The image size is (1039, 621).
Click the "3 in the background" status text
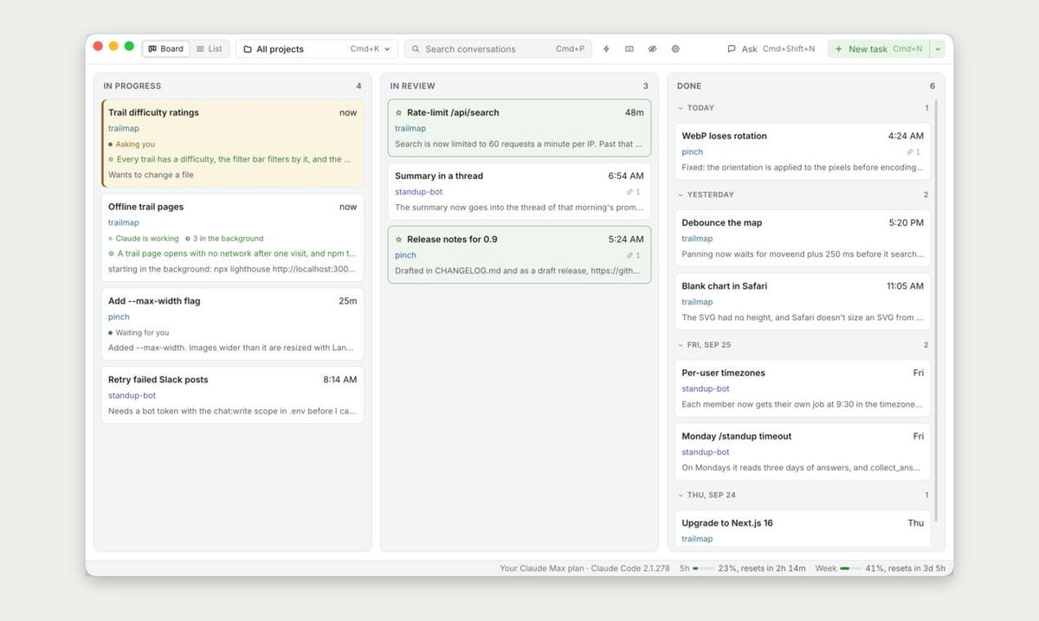[228, 239]
